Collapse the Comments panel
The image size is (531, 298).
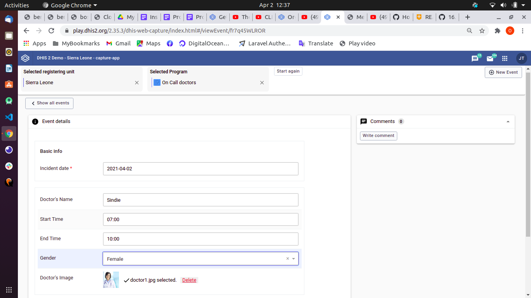(508, 121)
